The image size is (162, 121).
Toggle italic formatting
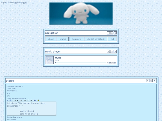point(28,100)
